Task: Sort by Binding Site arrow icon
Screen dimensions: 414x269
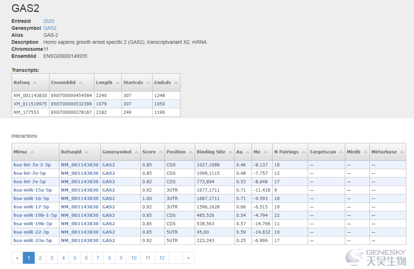Action: click(x=230, y=152)
